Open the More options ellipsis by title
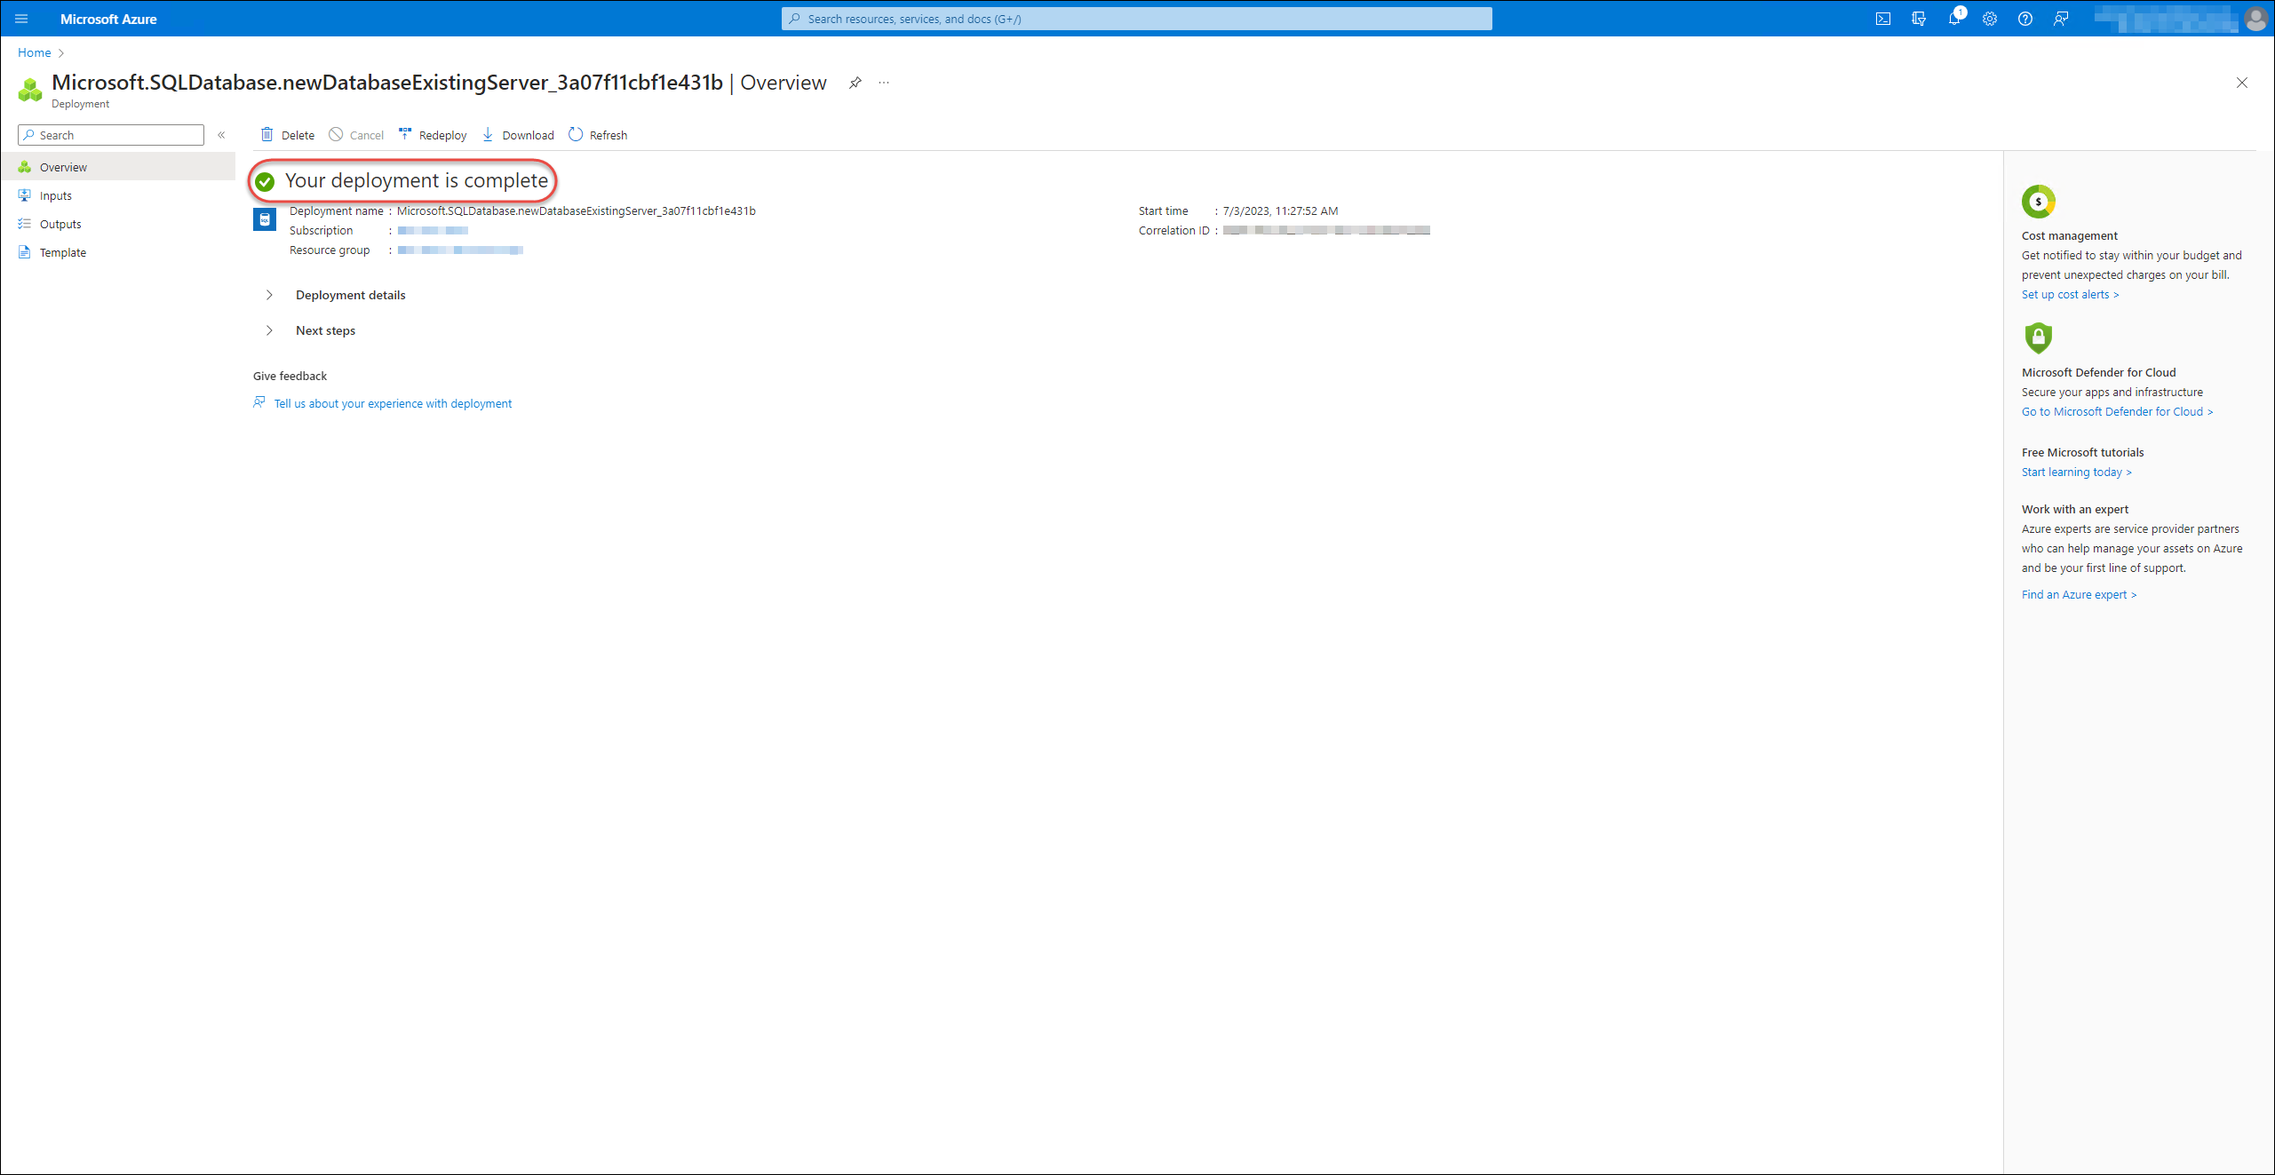The width and height of the screenshot is (2275, 1175). 884,83
